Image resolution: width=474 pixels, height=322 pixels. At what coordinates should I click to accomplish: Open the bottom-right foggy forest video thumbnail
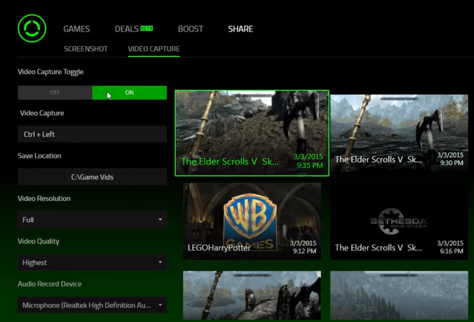coord(399,295)
